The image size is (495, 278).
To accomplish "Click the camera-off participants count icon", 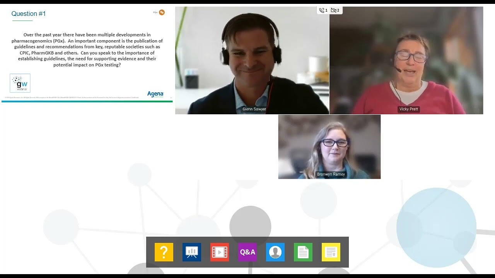I will [335, 10].
